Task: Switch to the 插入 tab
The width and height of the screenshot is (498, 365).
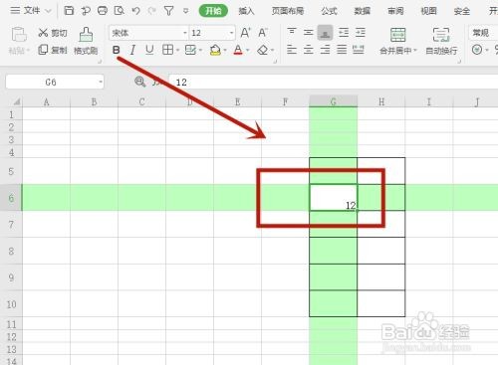Action: pos(246,11)
